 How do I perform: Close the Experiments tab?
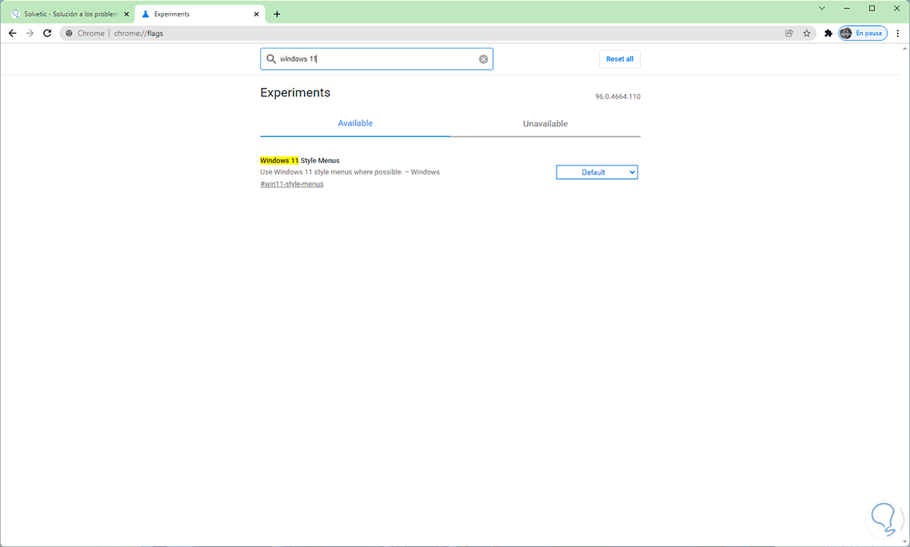(256, 14)
